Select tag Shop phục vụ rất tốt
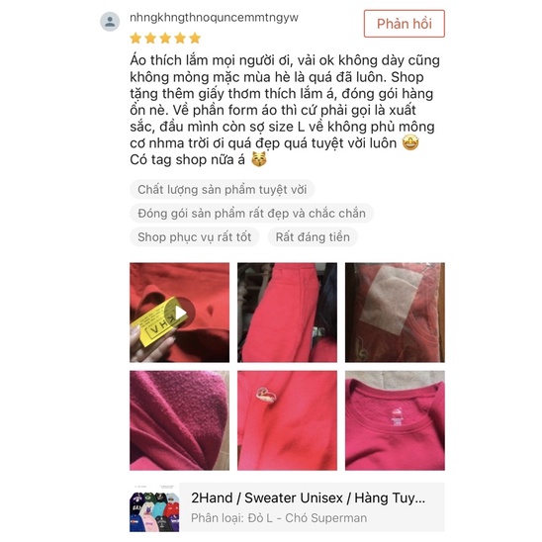Screen dimensions: 542x542 [x=194, y=237]
